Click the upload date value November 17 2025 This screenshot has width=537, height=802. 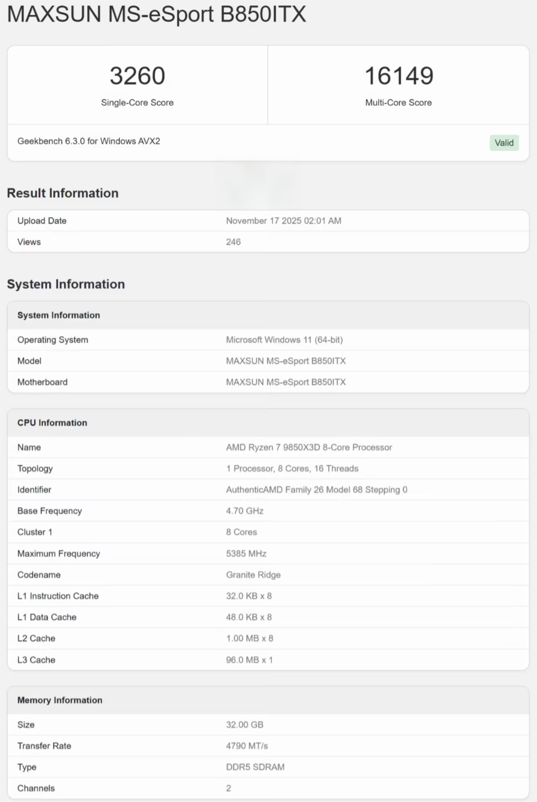tap(283, 221)
